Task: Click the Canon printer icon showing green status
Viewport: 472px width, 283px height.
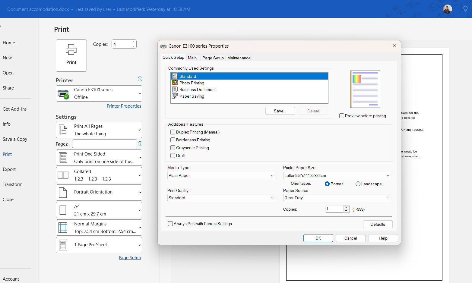Action: tap(63, 93)
